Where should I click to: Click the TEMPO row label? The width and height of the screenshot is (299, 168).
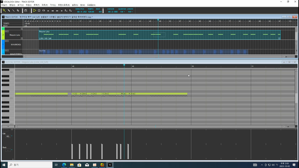tap(6, 23)
